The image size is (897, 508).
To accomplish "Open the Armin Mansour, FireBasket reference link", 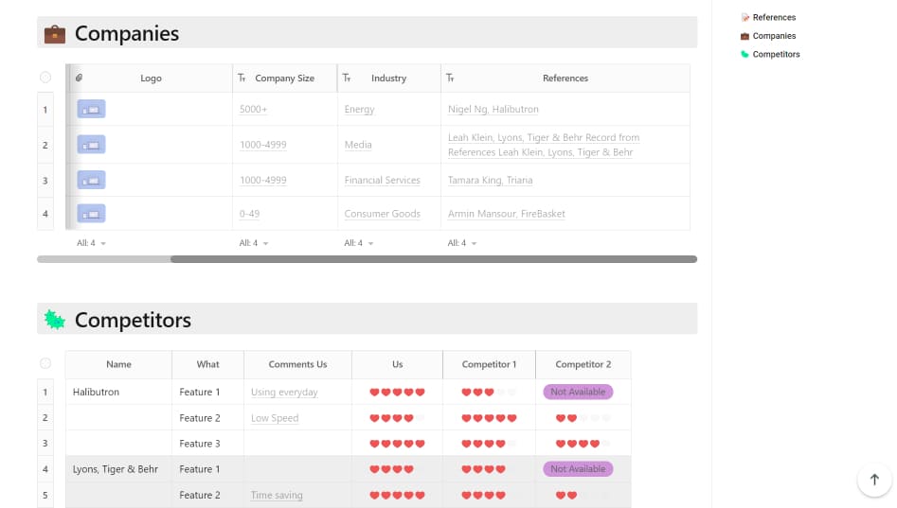I will coord(506,214).
